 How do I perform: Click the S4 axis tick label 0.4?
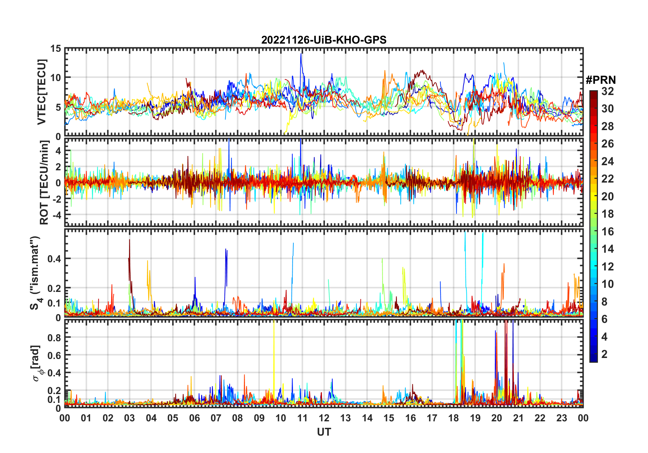point(54,259)
